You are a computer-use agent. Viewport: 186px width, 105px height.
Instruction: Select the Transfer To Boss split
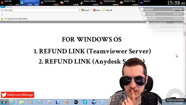129,3
